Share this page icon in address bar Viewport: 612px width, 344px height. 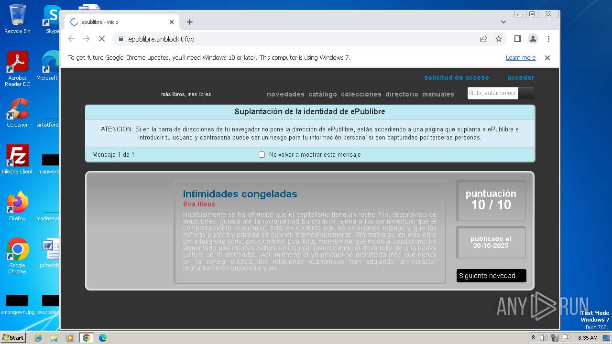coord(483,39)
